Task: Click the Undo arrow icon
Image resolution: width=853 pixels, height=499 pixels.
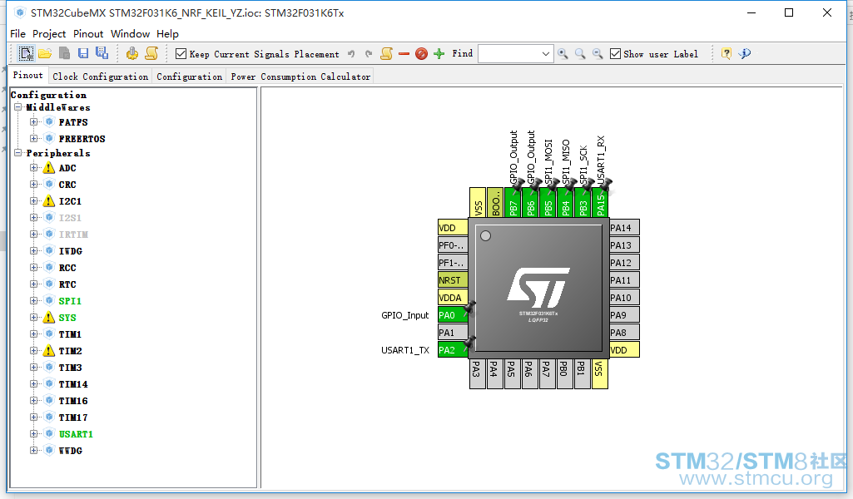Action: (351, 54)
